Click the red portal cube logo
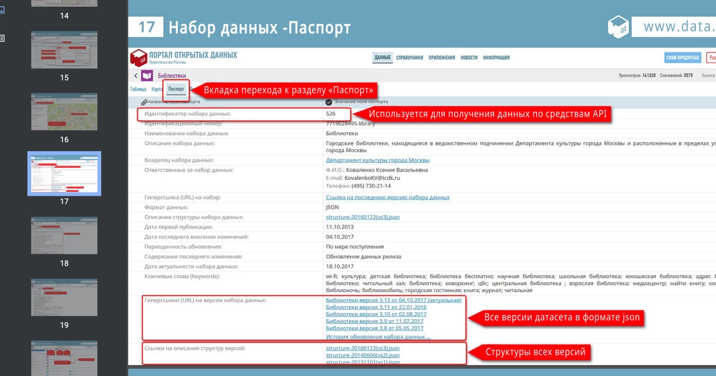The image size is (716, 376). [138, 58]
